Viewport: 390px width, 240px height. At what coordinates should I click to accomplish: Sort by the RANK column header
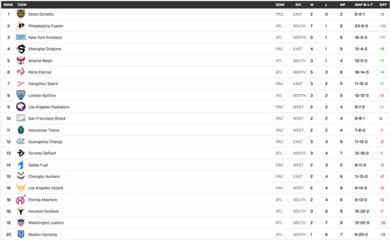pos(8,5)
